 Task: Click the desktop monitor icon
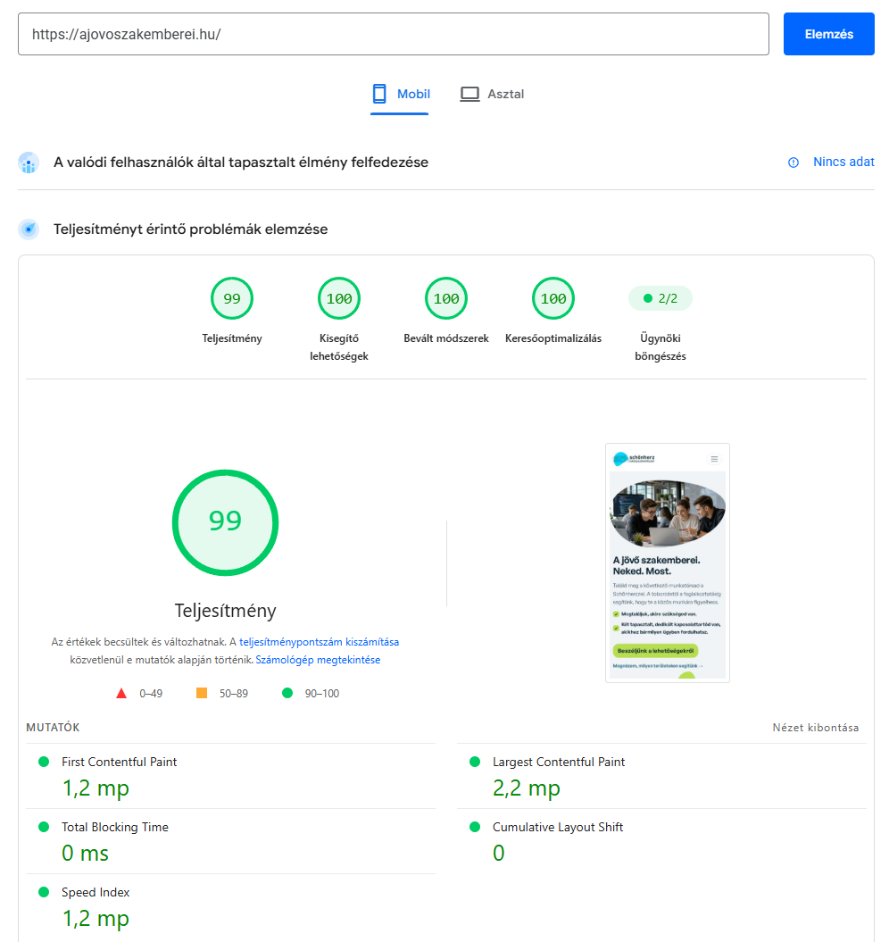[x=469, y=94]
